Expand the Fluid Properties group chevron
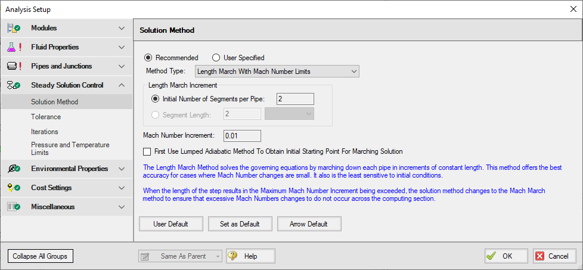Screen dimensions: 583x270 tap(122, 47)
